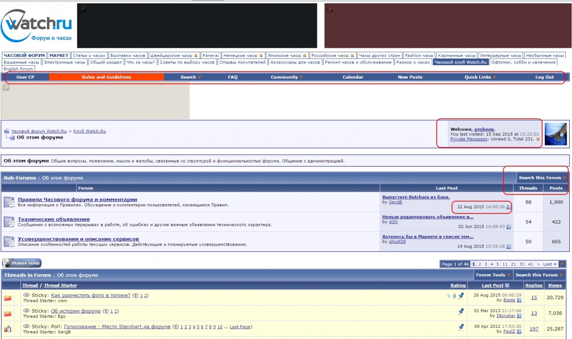The height and width of the screenshot is (339, 572).
Task: Click the pushpin icon in Об истории форума row
Action: 461,311
